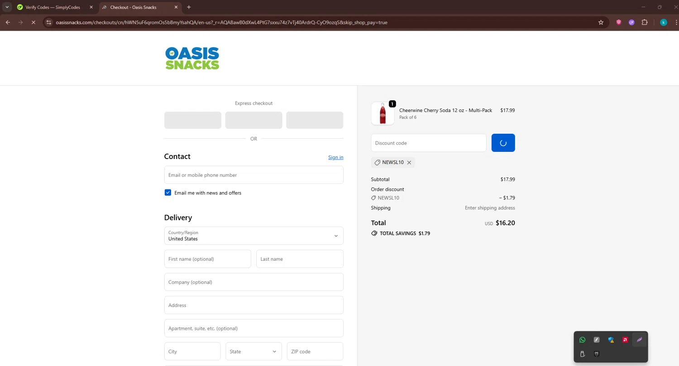Click the − $1.79 discount amount
This screenshot has width=679, height=366.
pos(507,198)
